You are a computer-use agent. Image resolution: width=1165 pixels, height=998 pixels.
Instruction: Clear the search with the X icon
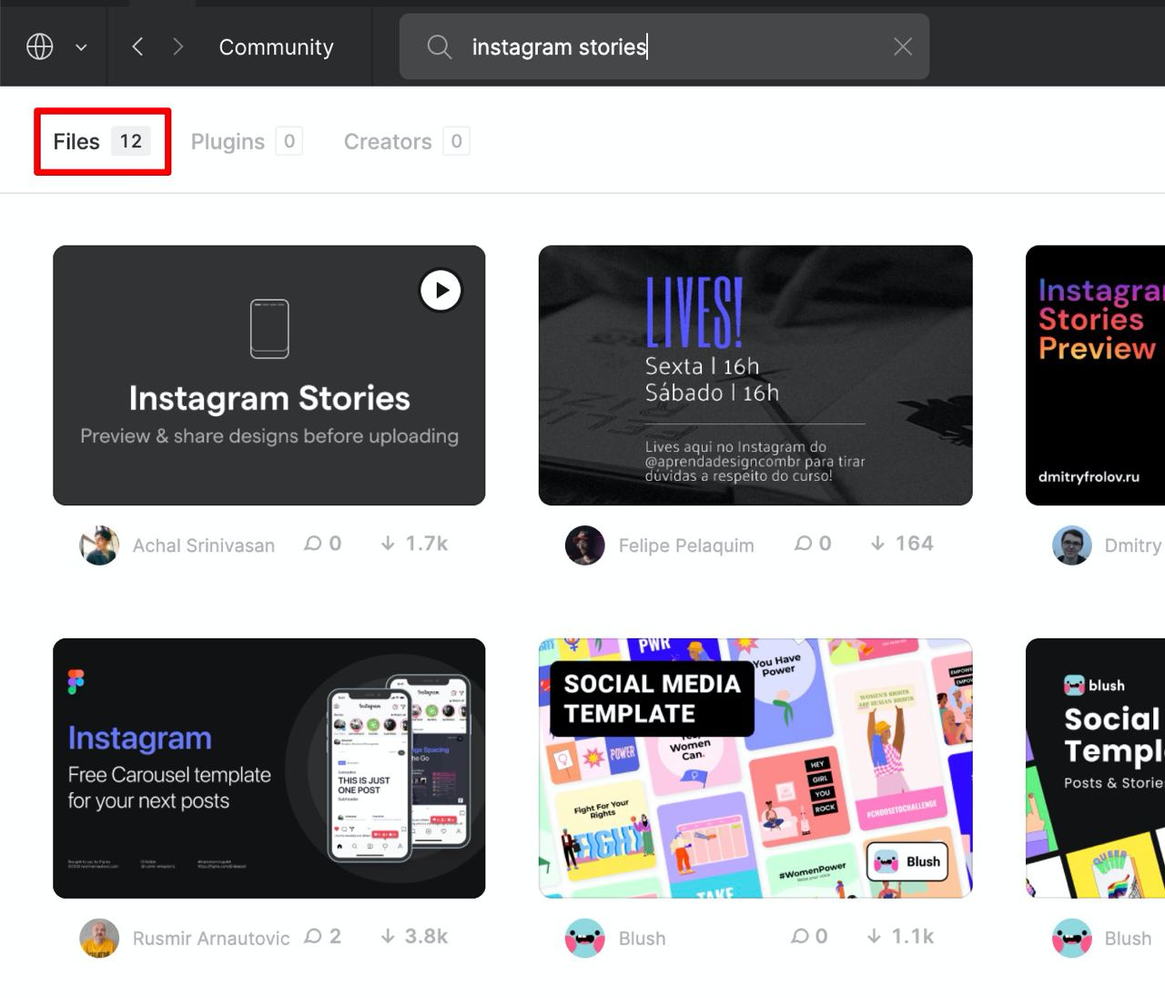coord(903,46)
